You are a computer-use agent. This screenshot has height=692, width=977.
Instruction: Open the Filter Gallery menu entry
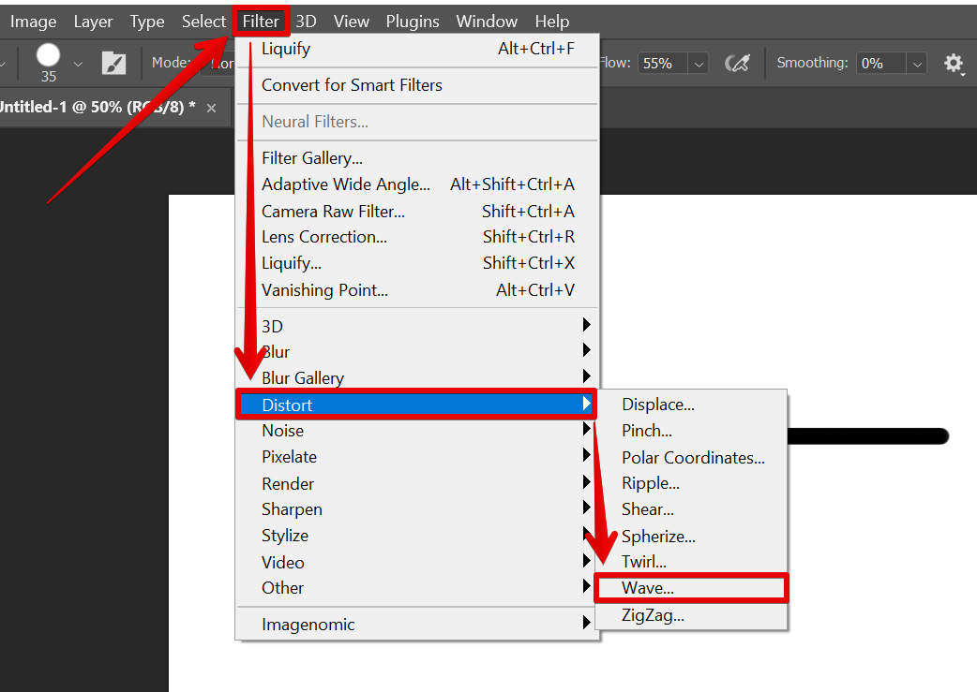pos(312,158)
